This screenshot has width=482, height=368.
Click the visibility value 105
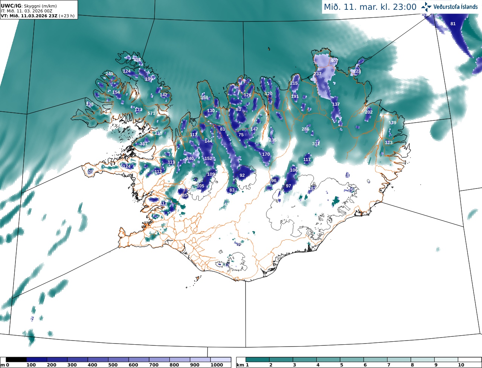pos(200,186)
